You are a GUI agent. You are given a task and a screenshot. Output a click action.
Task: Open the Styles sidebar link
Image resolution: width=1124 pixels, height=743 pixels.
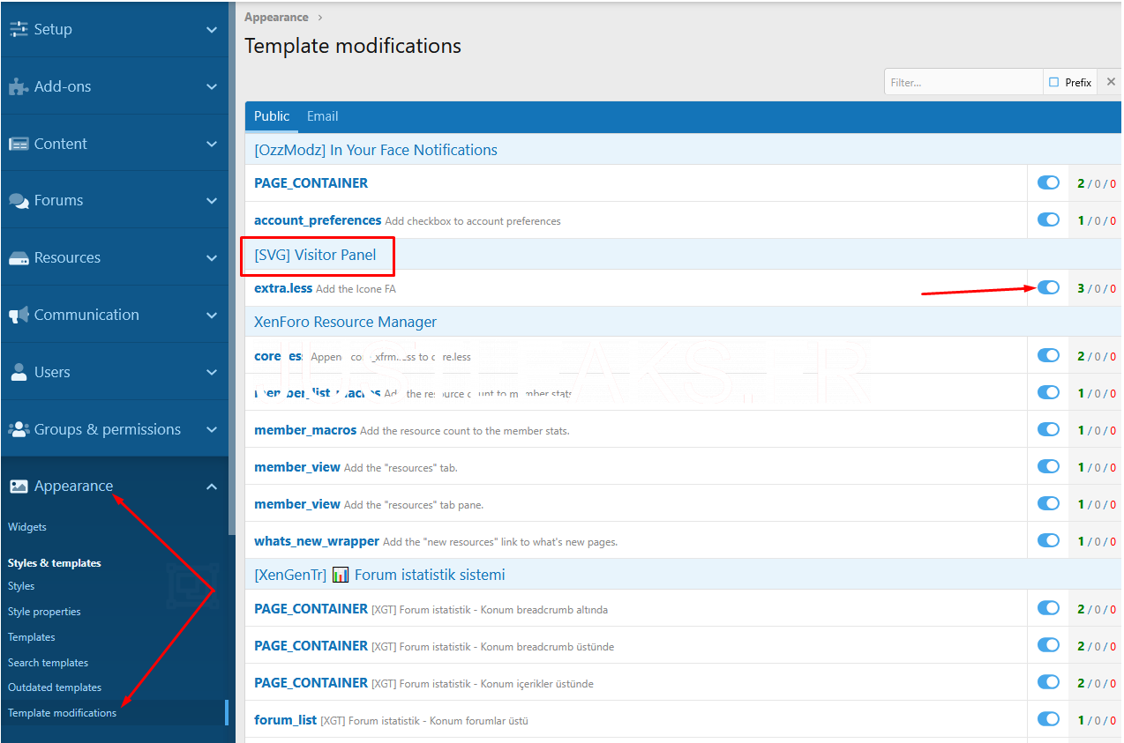(21, 586)
